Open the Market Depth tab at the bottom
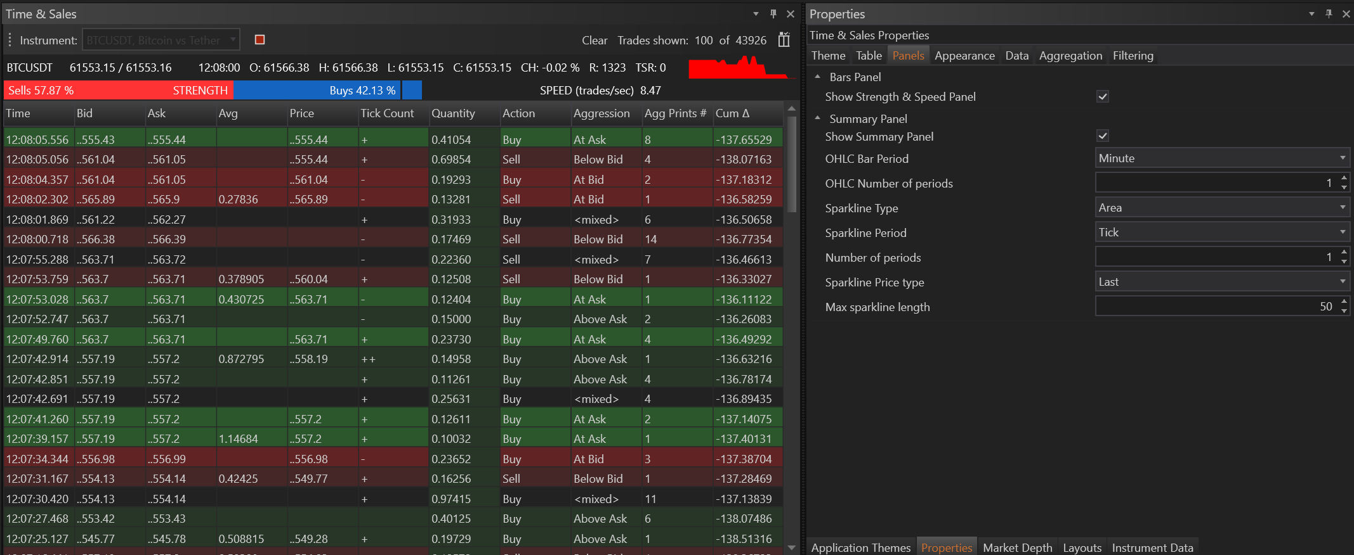Screen dimensions: 1354x555 [1017, 547]
